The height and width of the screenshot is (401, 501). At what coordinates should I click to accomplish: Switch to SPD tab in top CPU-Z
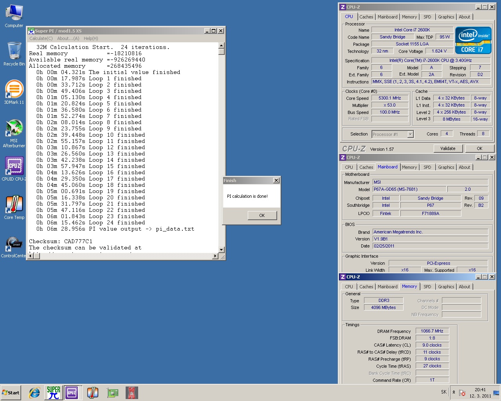click(427, 17)
